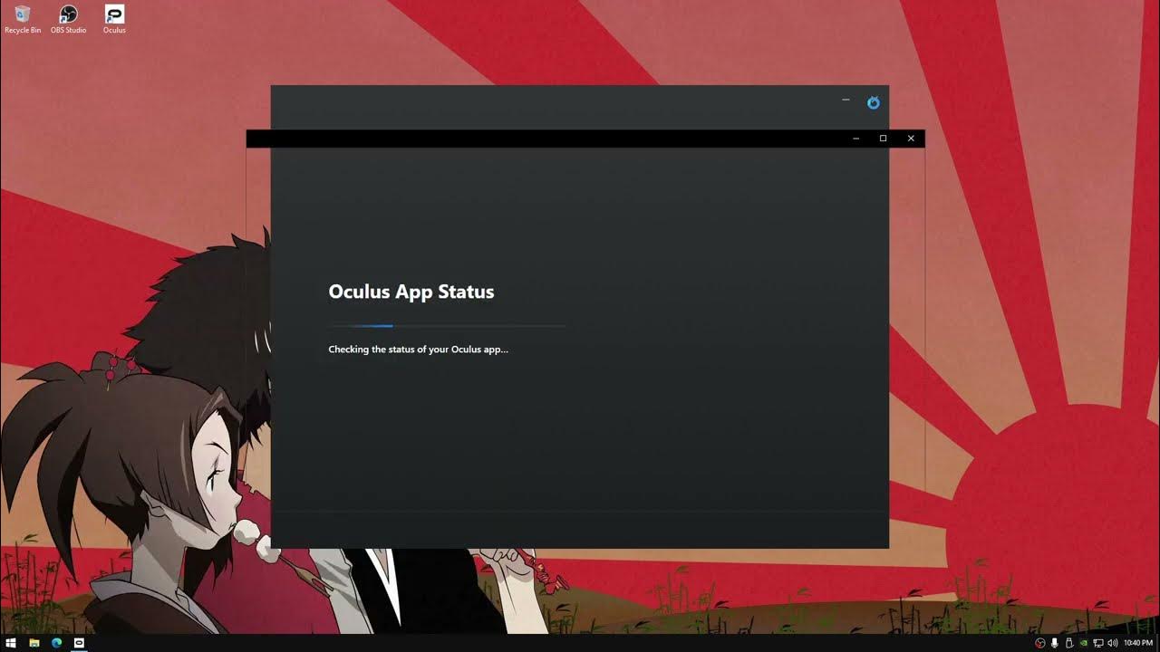Viewport: 1160px width, 652px height.
Task: Click the 10:40 PM taskbar clock
Action: (x=1138, y=643)
